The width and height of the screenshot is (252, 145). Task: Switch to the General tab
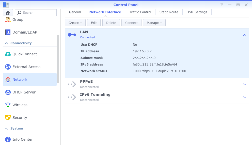click(75, 12)
